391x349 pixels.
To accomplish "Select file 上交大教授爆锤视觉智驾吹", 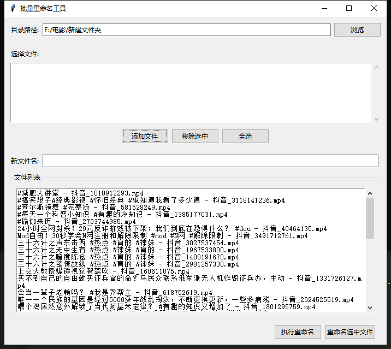I will tap(103, 271).
